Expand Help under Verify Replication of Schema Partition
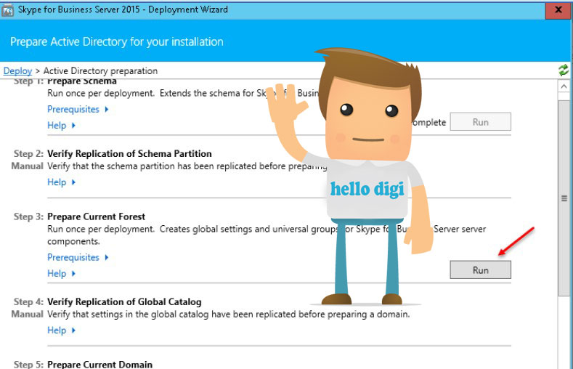The image size is (573, 369). point(61,182)
